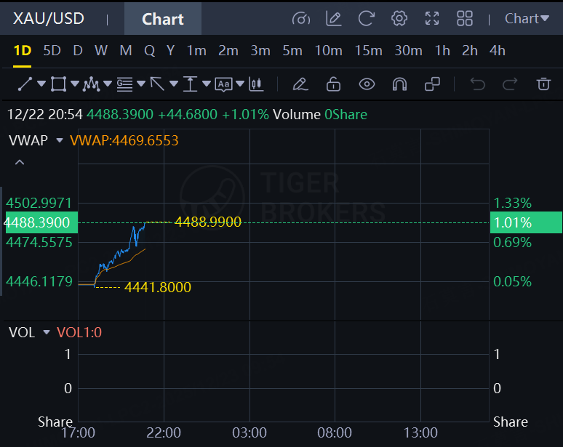Expand text tool options arrow
The image size is (563, 447).
pos(240,84)
